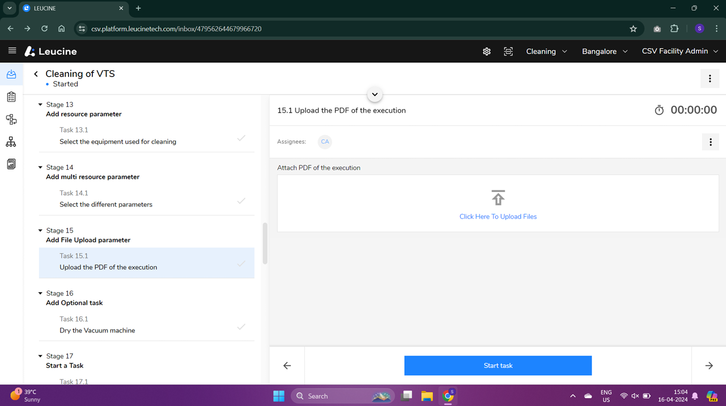Open the weather widget showing 39°C
The height and width of the screenshot is (406, 726).
pyautogui.click(x=26, y=395)
